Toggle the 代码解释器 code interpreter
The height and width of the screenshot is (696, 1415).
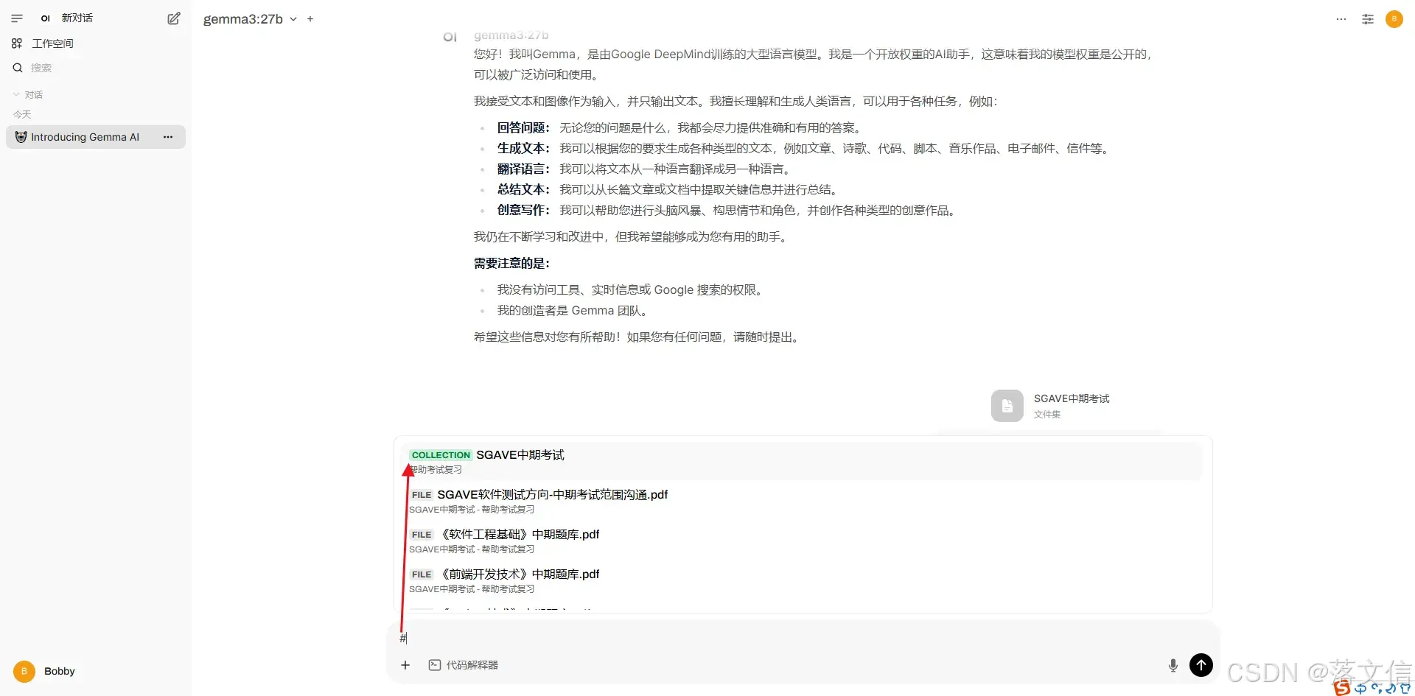pos(464,665)
